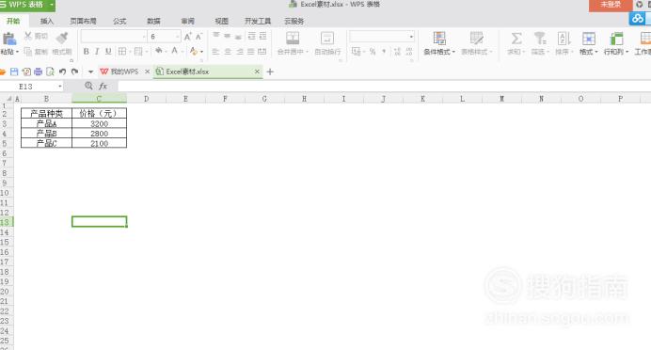Open the 公式 (Formulas) ribbon tab
This screenshot has height=350, width=651.
(119, 22)
